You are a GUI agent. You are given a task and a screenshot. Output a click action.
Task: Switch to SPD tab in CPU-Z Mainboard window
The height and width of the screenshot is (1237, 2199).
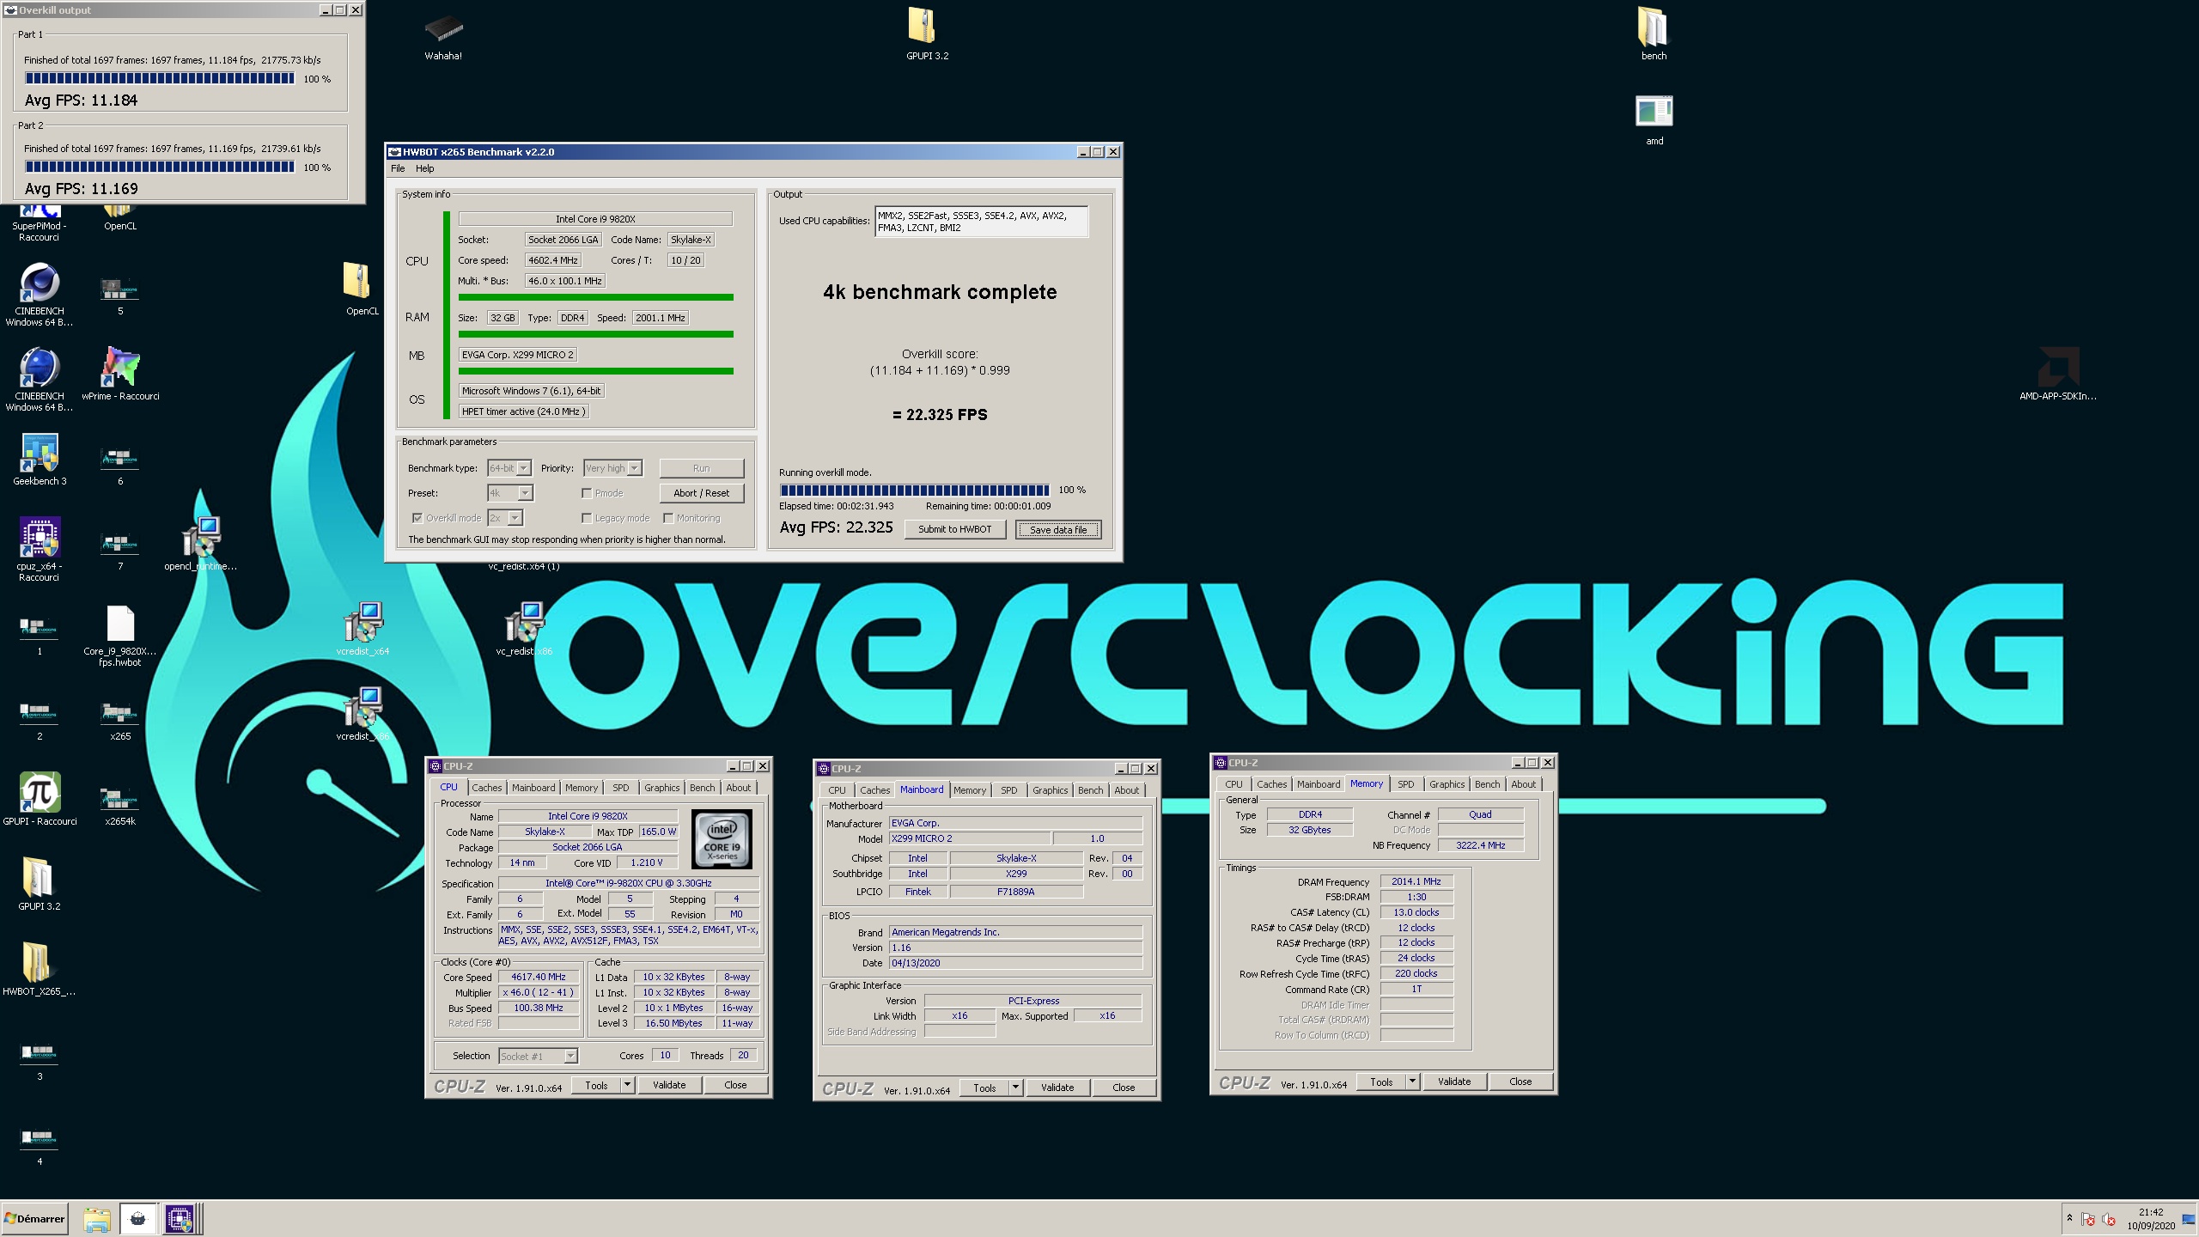tap(1009, 790)
